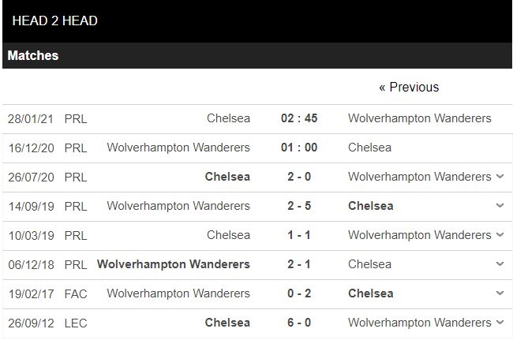Click the HEAD 2 HEAD title
This screenshot has height=340, width=513.
point(54,21)
